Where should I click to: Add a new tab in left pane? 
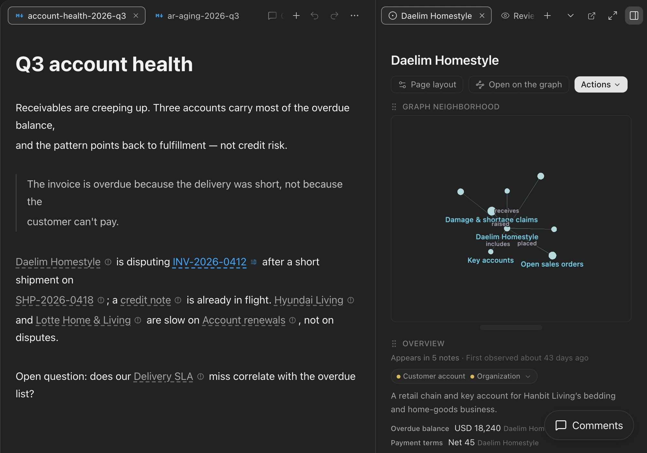pos(296,16)
